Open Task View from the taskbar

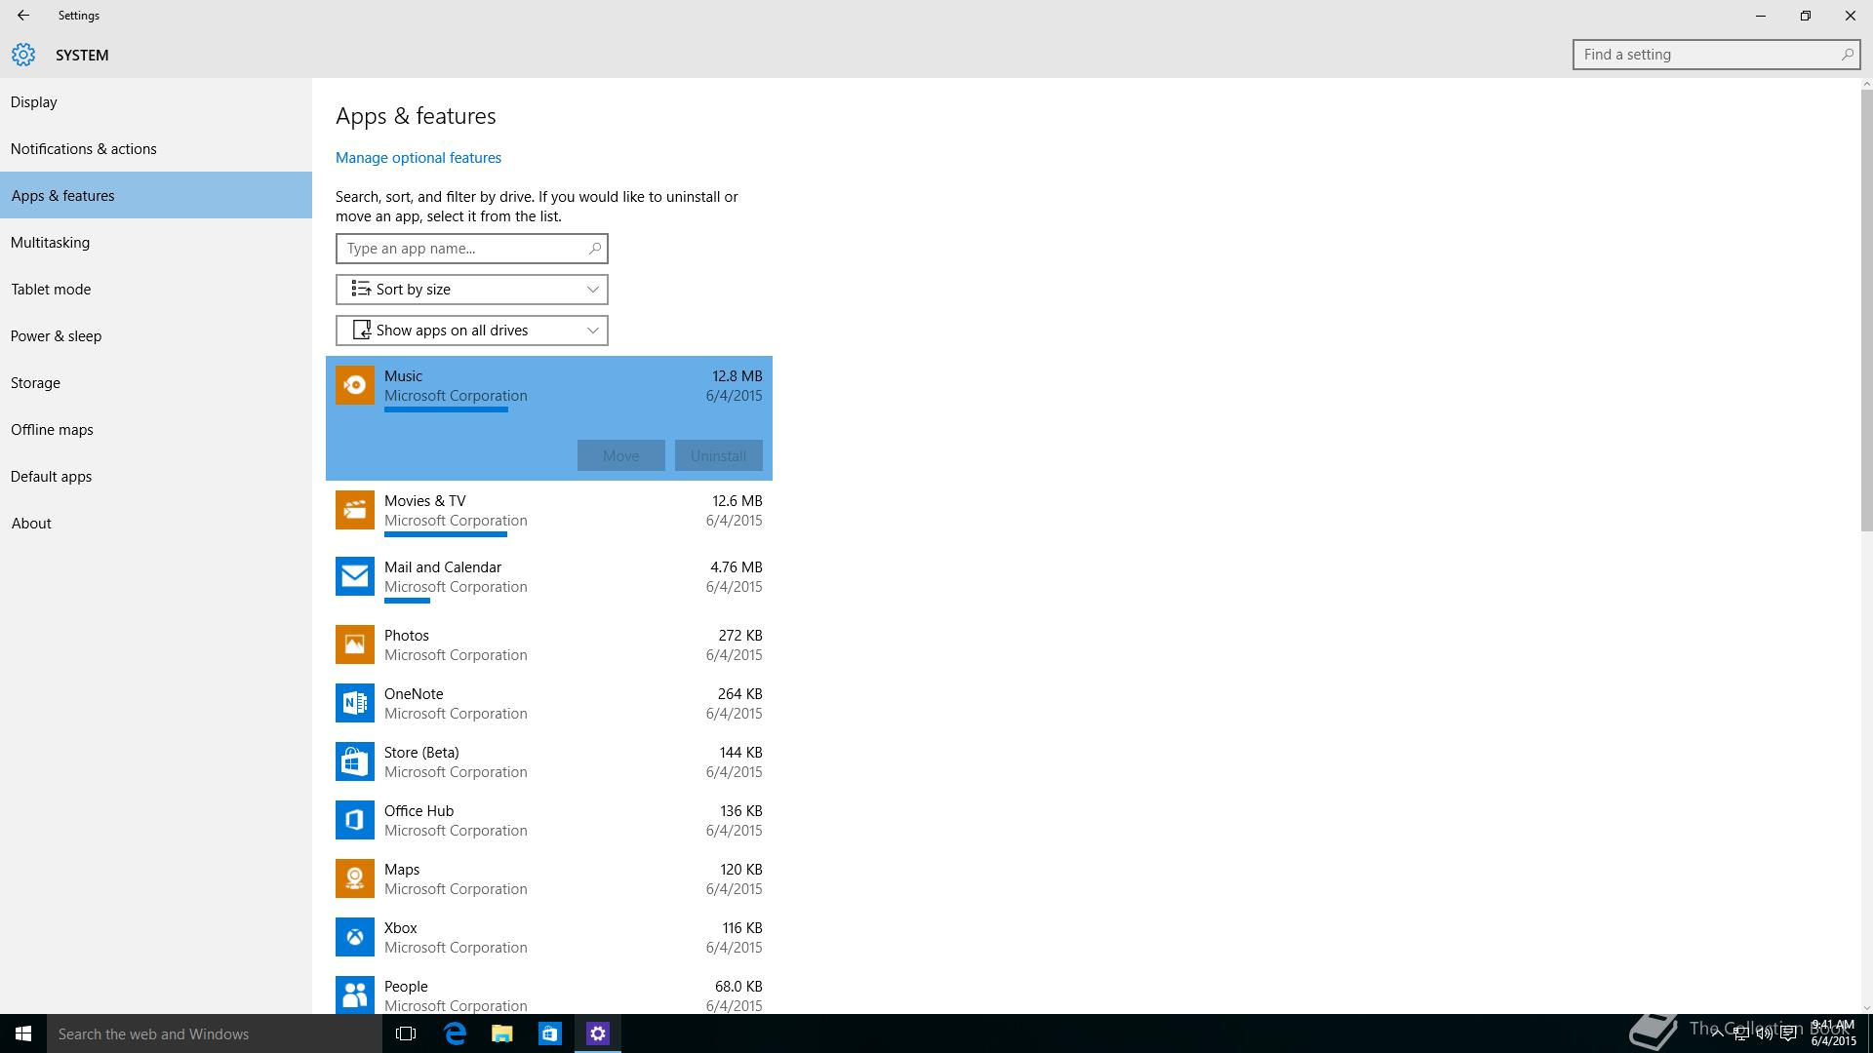[x=406, y=1033]
